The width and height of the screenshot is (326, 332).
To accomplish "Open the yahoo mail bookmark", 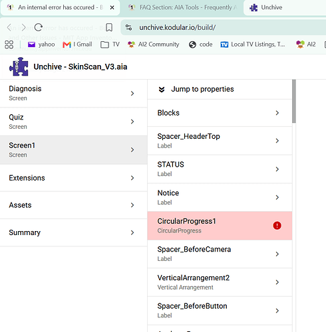I will [41, 44].
